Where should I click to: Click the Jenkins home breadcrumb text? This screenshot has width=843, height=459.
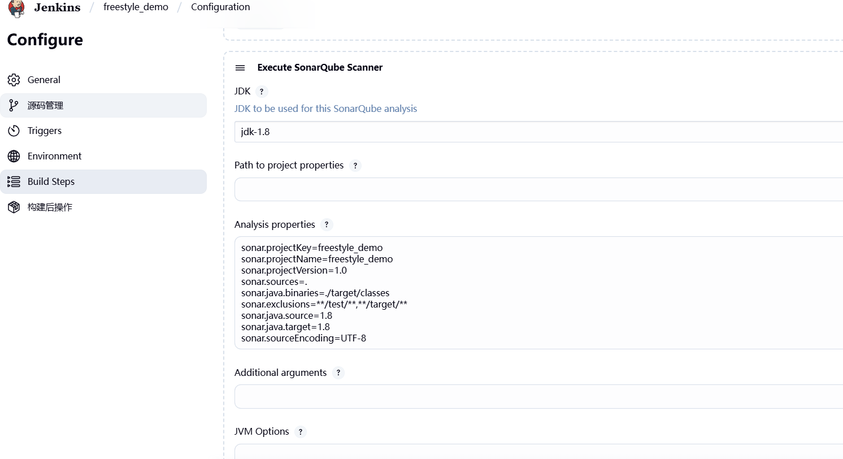click(x=57, y=7)
